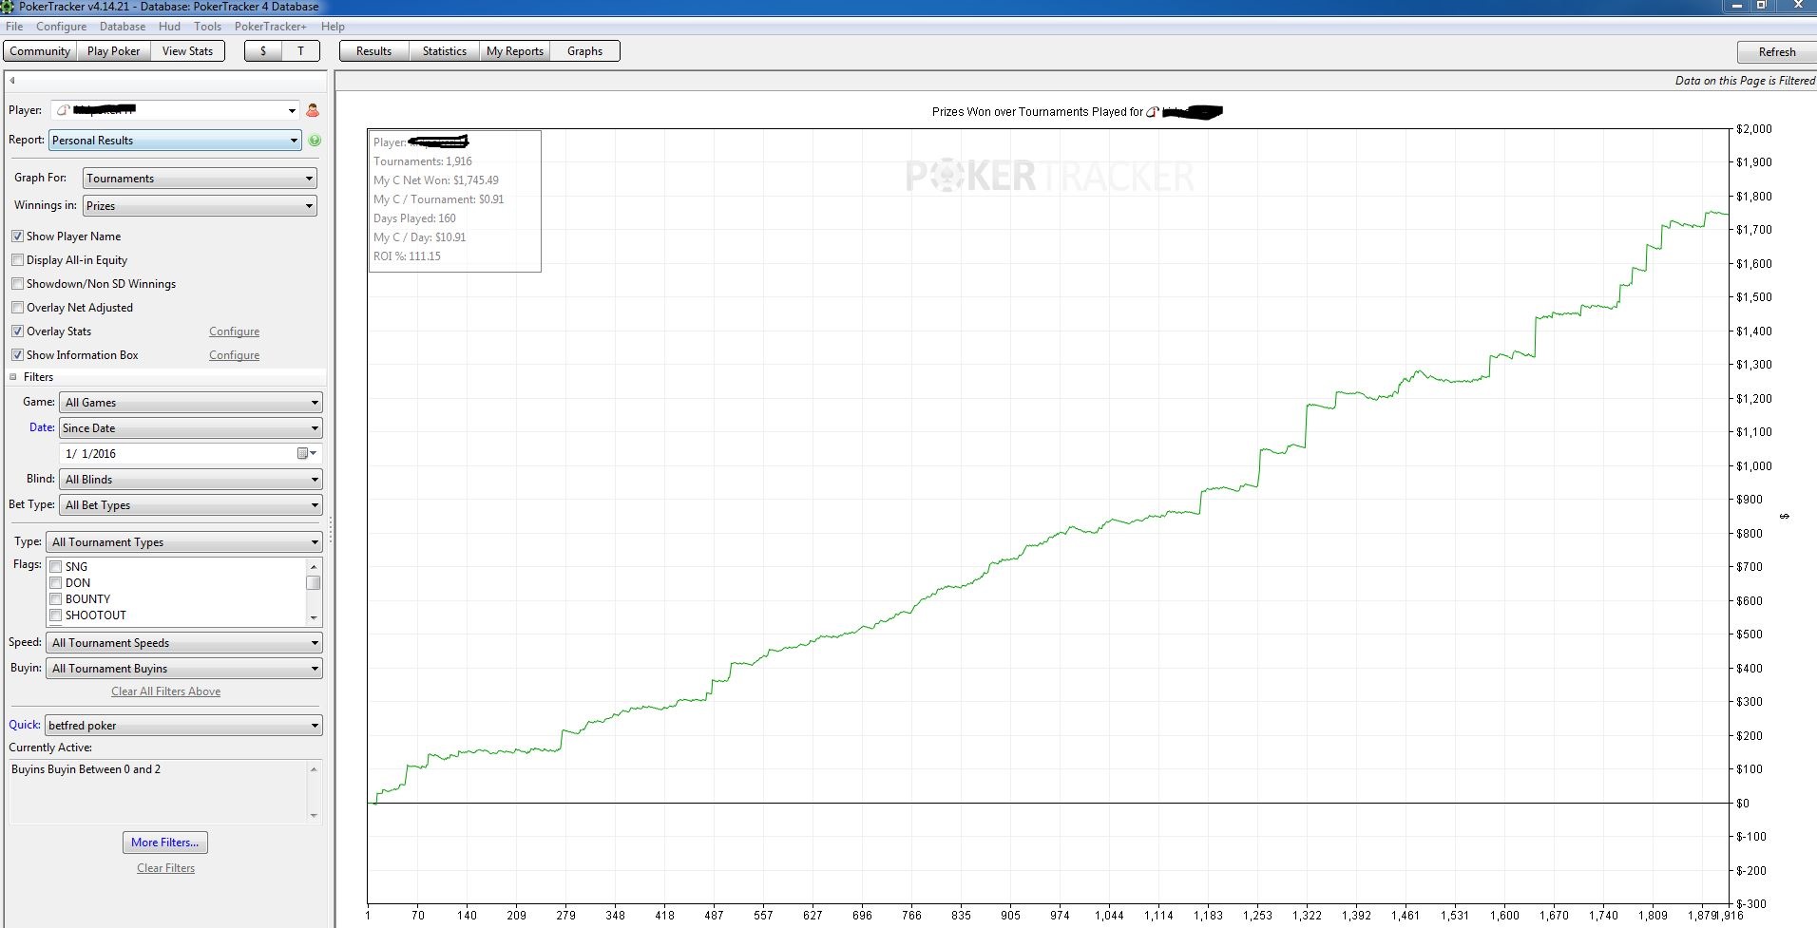Select the Graphs tab
Screen dimensions: 1817x928
click(x=584, y=51)
